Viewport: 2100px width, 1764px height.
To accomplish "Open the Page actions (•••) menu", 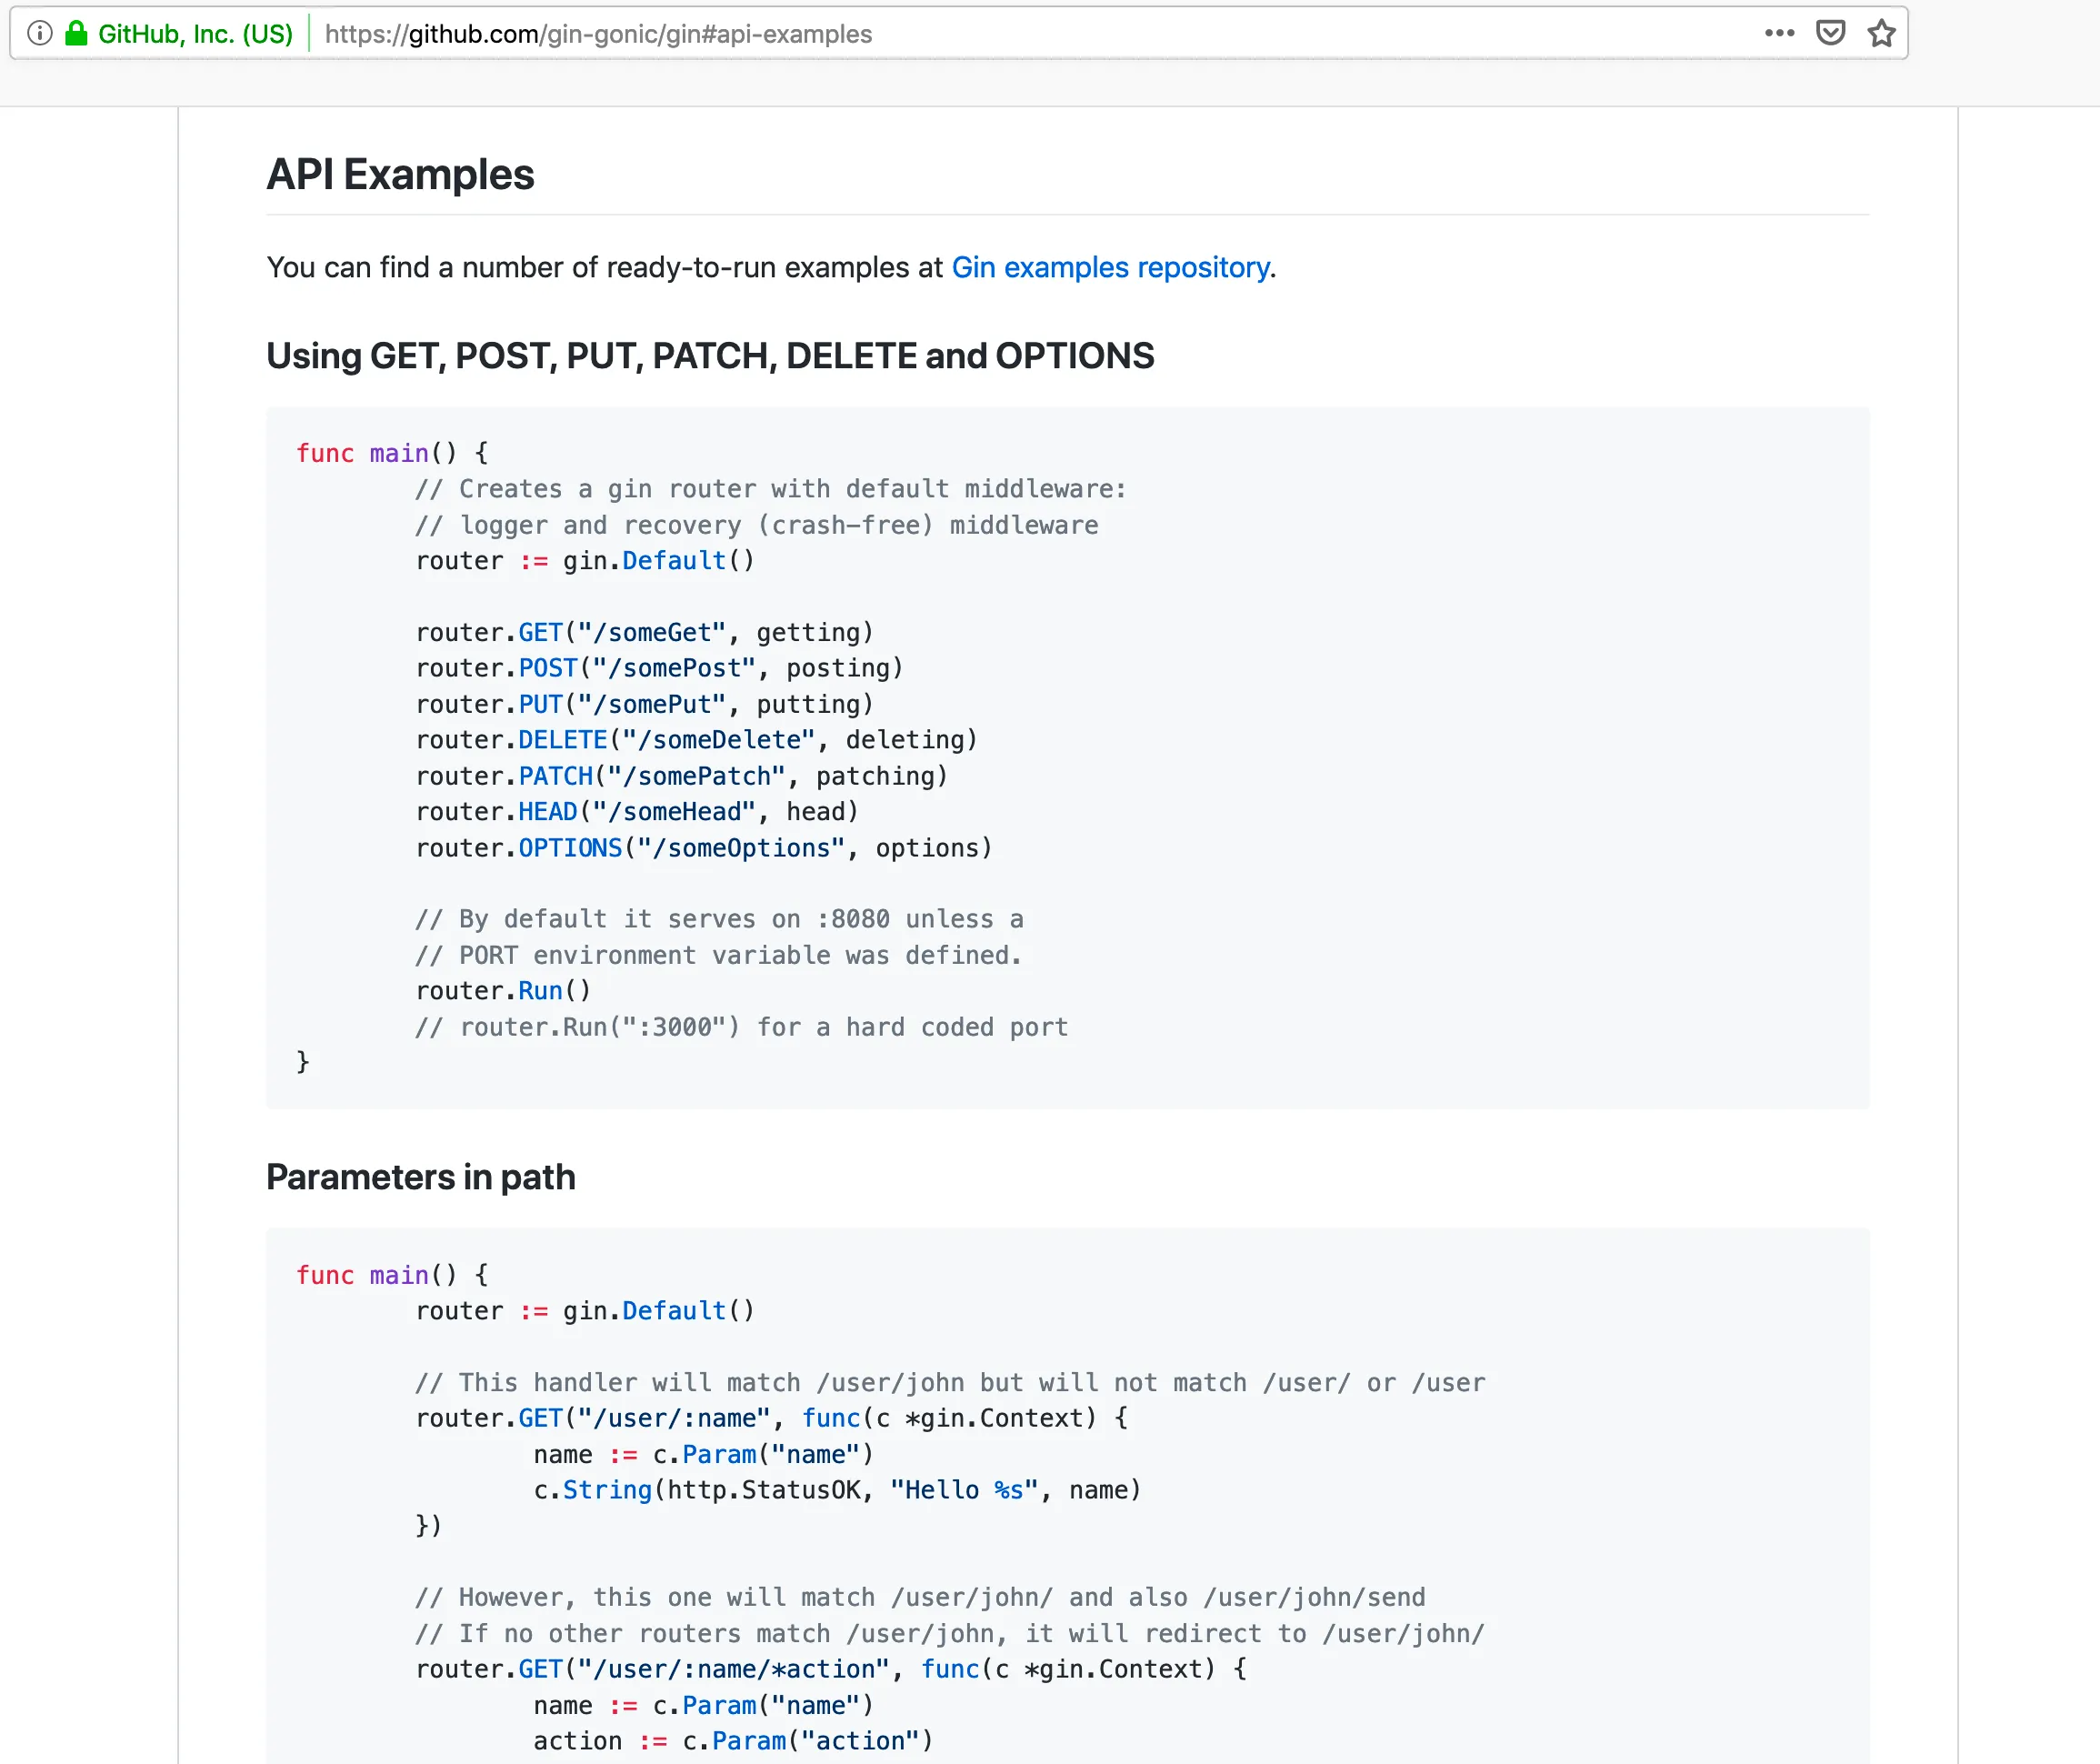I will click(x=1780, y=33).
